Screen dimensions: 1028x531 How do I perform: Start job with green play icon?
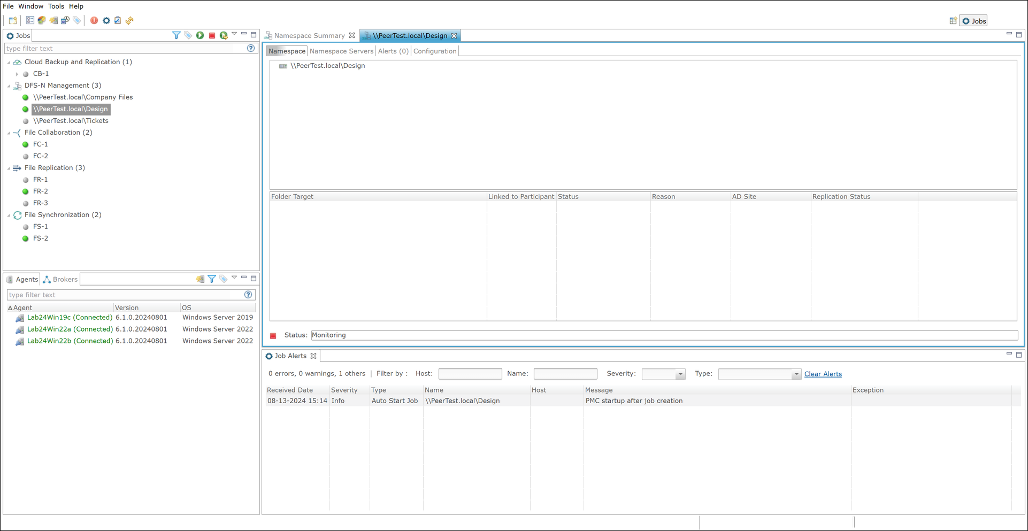pos(200,35)
